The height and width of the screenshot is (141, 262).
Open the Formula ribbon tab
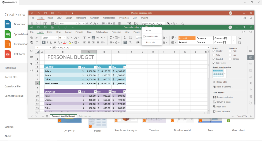[79, 32]
